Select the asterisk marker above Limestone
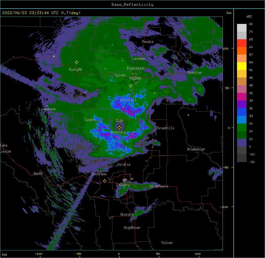Image resolution: width=265 pixels, height=258 pixels. click(47, 106)
